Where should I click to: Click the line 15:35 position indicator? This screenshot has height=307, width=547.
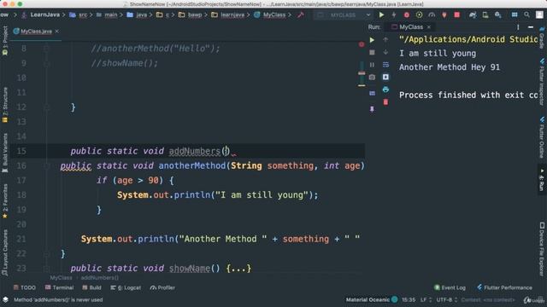coord(409,299)
